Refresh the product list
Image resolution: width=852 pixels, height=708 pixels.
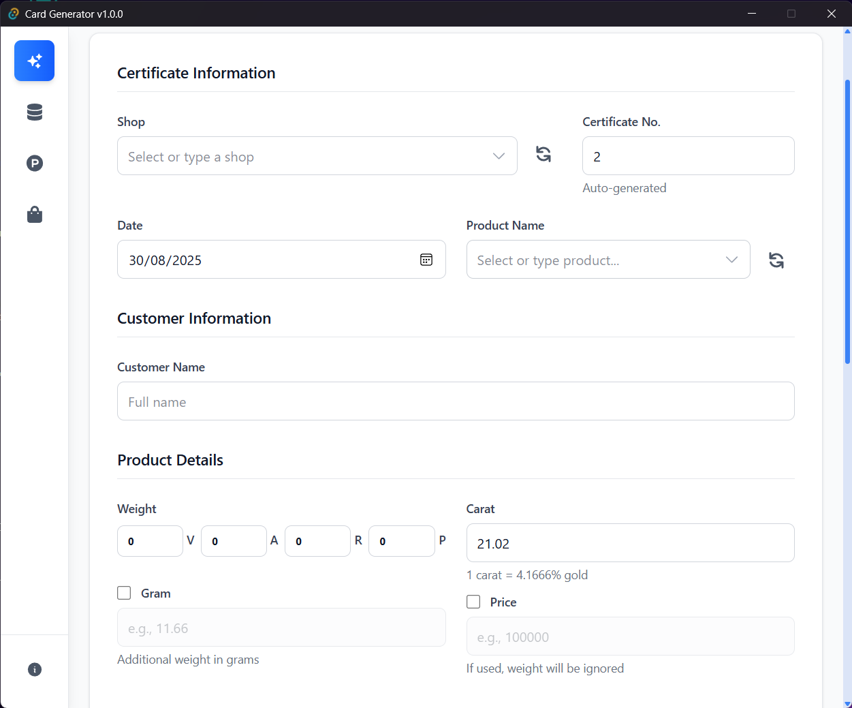click(x=776, y=260)
